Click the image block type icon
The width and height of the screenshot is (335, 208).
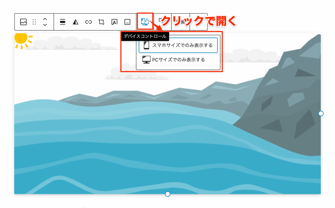[x=24, y=22]
